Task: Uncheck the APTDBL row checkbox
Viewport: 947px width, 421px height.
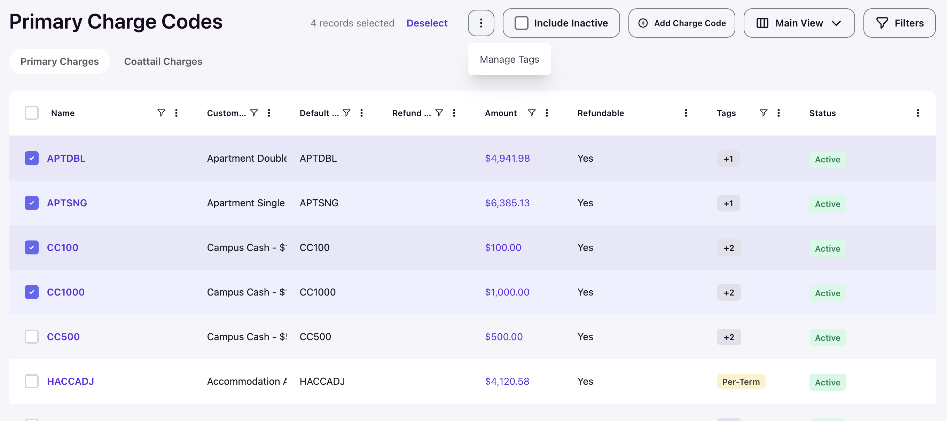Action: pos(32,158)
